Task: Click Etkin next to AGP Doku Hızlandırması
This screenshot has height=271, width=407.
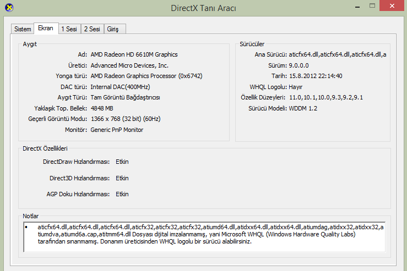Action: pyautogui.click(x=122, y=194)
